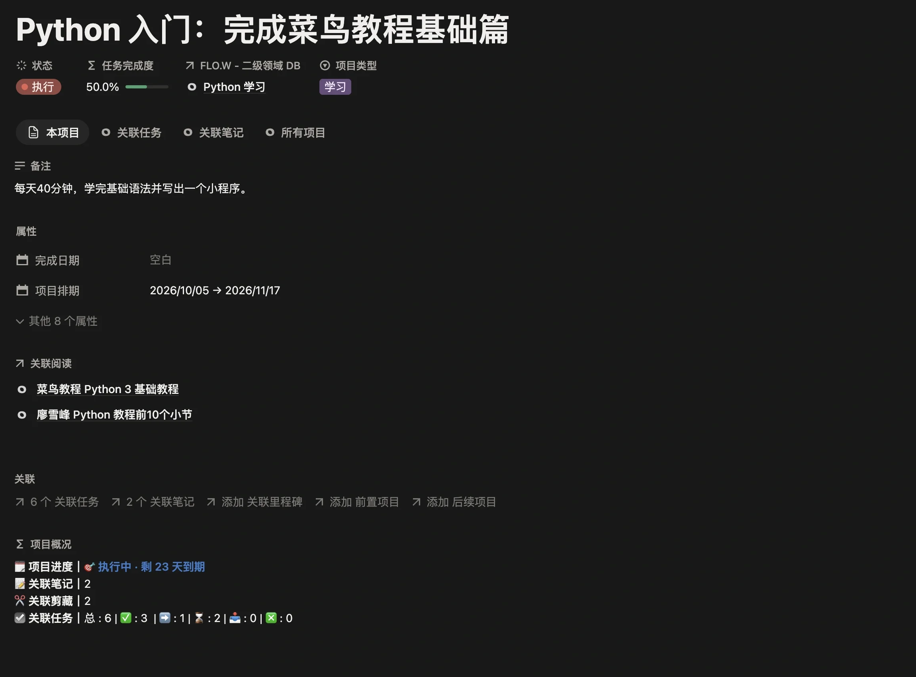Image resolution: width=916 pixels, height=677 pixels.
Task: Switch to the 所有项目 tab
Action: coord(296,132)
